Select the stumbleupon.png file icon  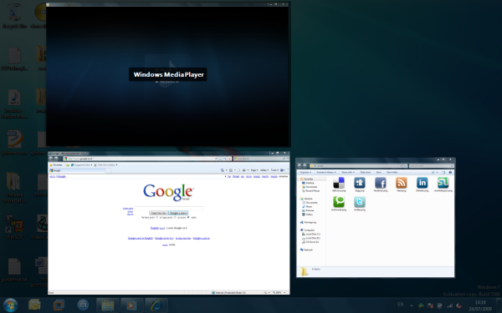(443, 184)
